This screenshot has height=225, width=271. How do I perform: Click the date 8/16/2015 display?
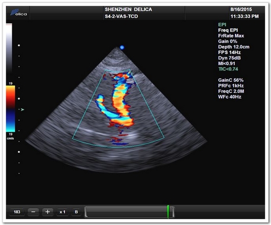241,9
